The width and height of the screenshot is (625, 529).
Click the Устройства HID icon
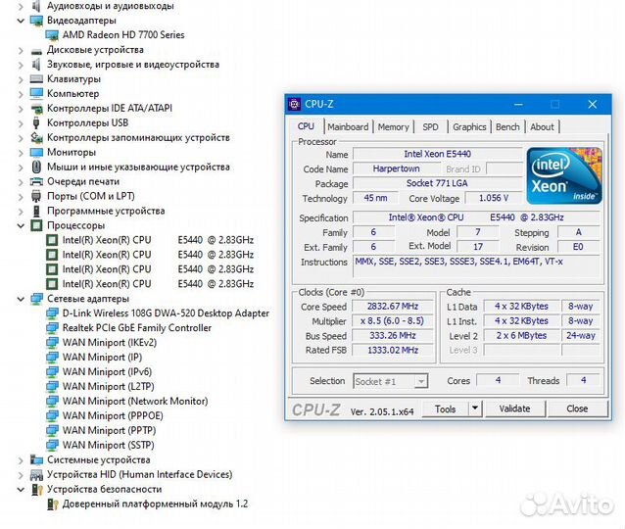36,475
